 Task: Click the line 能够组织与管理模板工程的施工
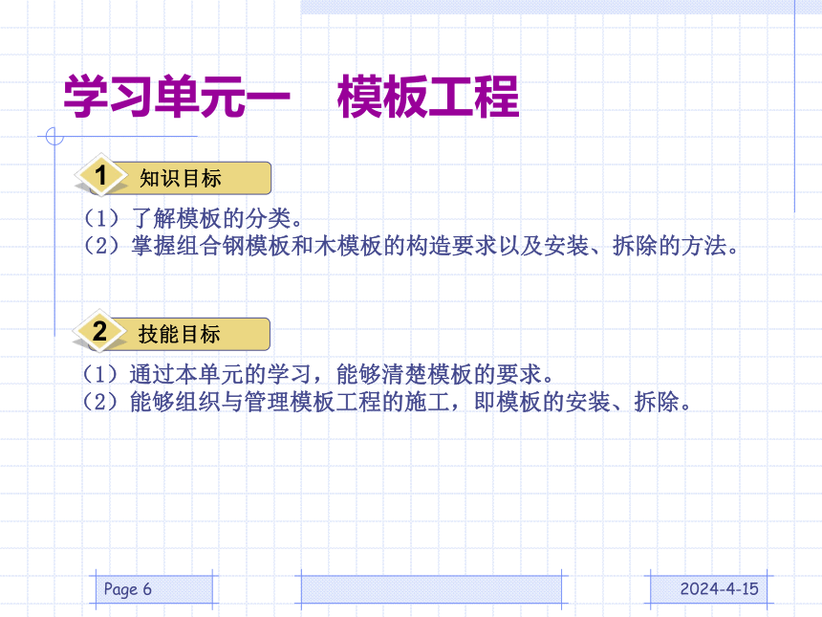click(x=387, y=402)
